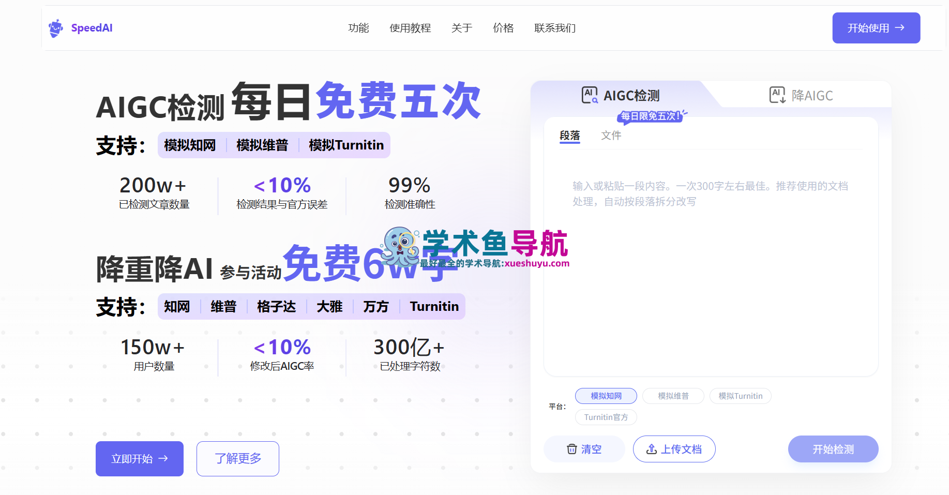
Task: Select the 模拟维普 platform option
Action: tap(673, 396)
